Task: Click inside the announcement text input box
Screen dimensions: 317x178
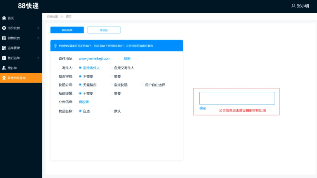Action: [x=237, y=98]
